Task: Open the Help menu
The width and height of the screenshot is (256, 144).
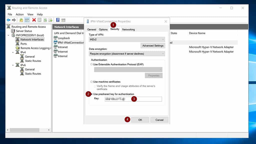Action: tap(40, 14)
